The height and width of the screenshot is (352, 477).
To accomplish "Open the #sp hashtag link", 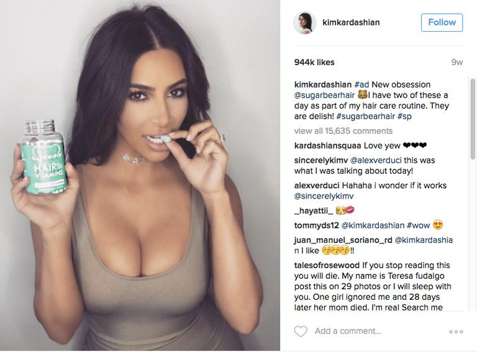I will (x=404, y=116).
